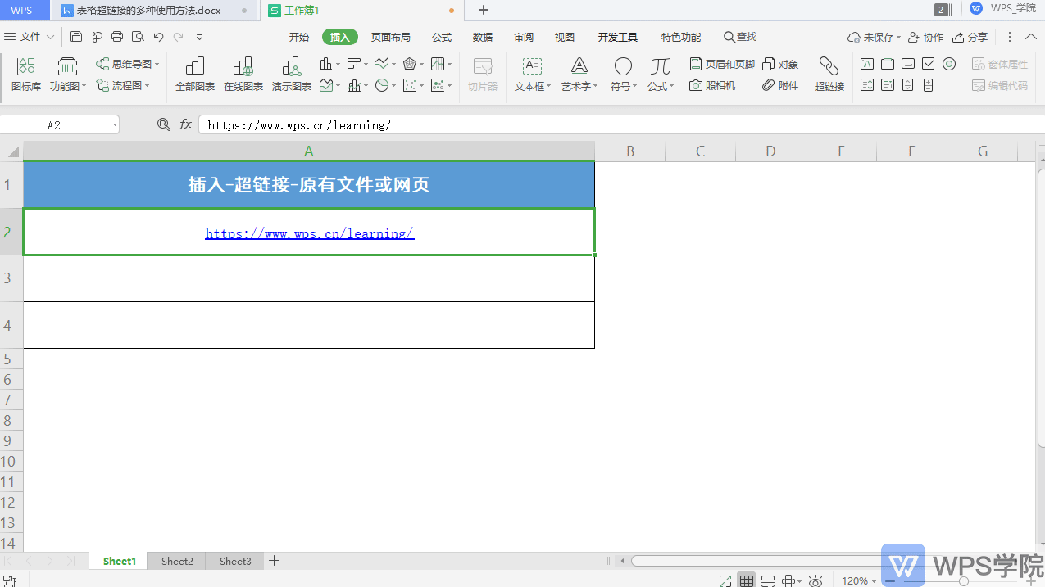Insert a 思维导图 mind map
The width and height of the screenshot is (1045, 587).
pyautogui.click(x=127, y=64)
